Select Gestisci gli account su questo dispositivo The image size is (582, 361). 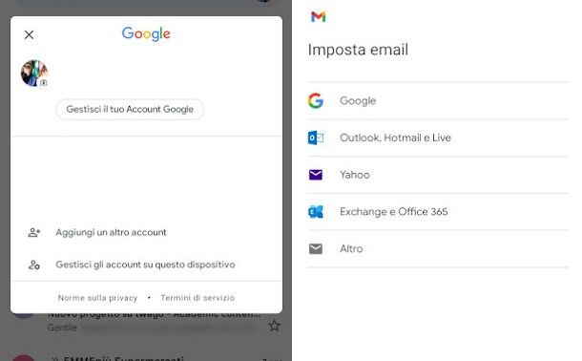pos(145,265)
